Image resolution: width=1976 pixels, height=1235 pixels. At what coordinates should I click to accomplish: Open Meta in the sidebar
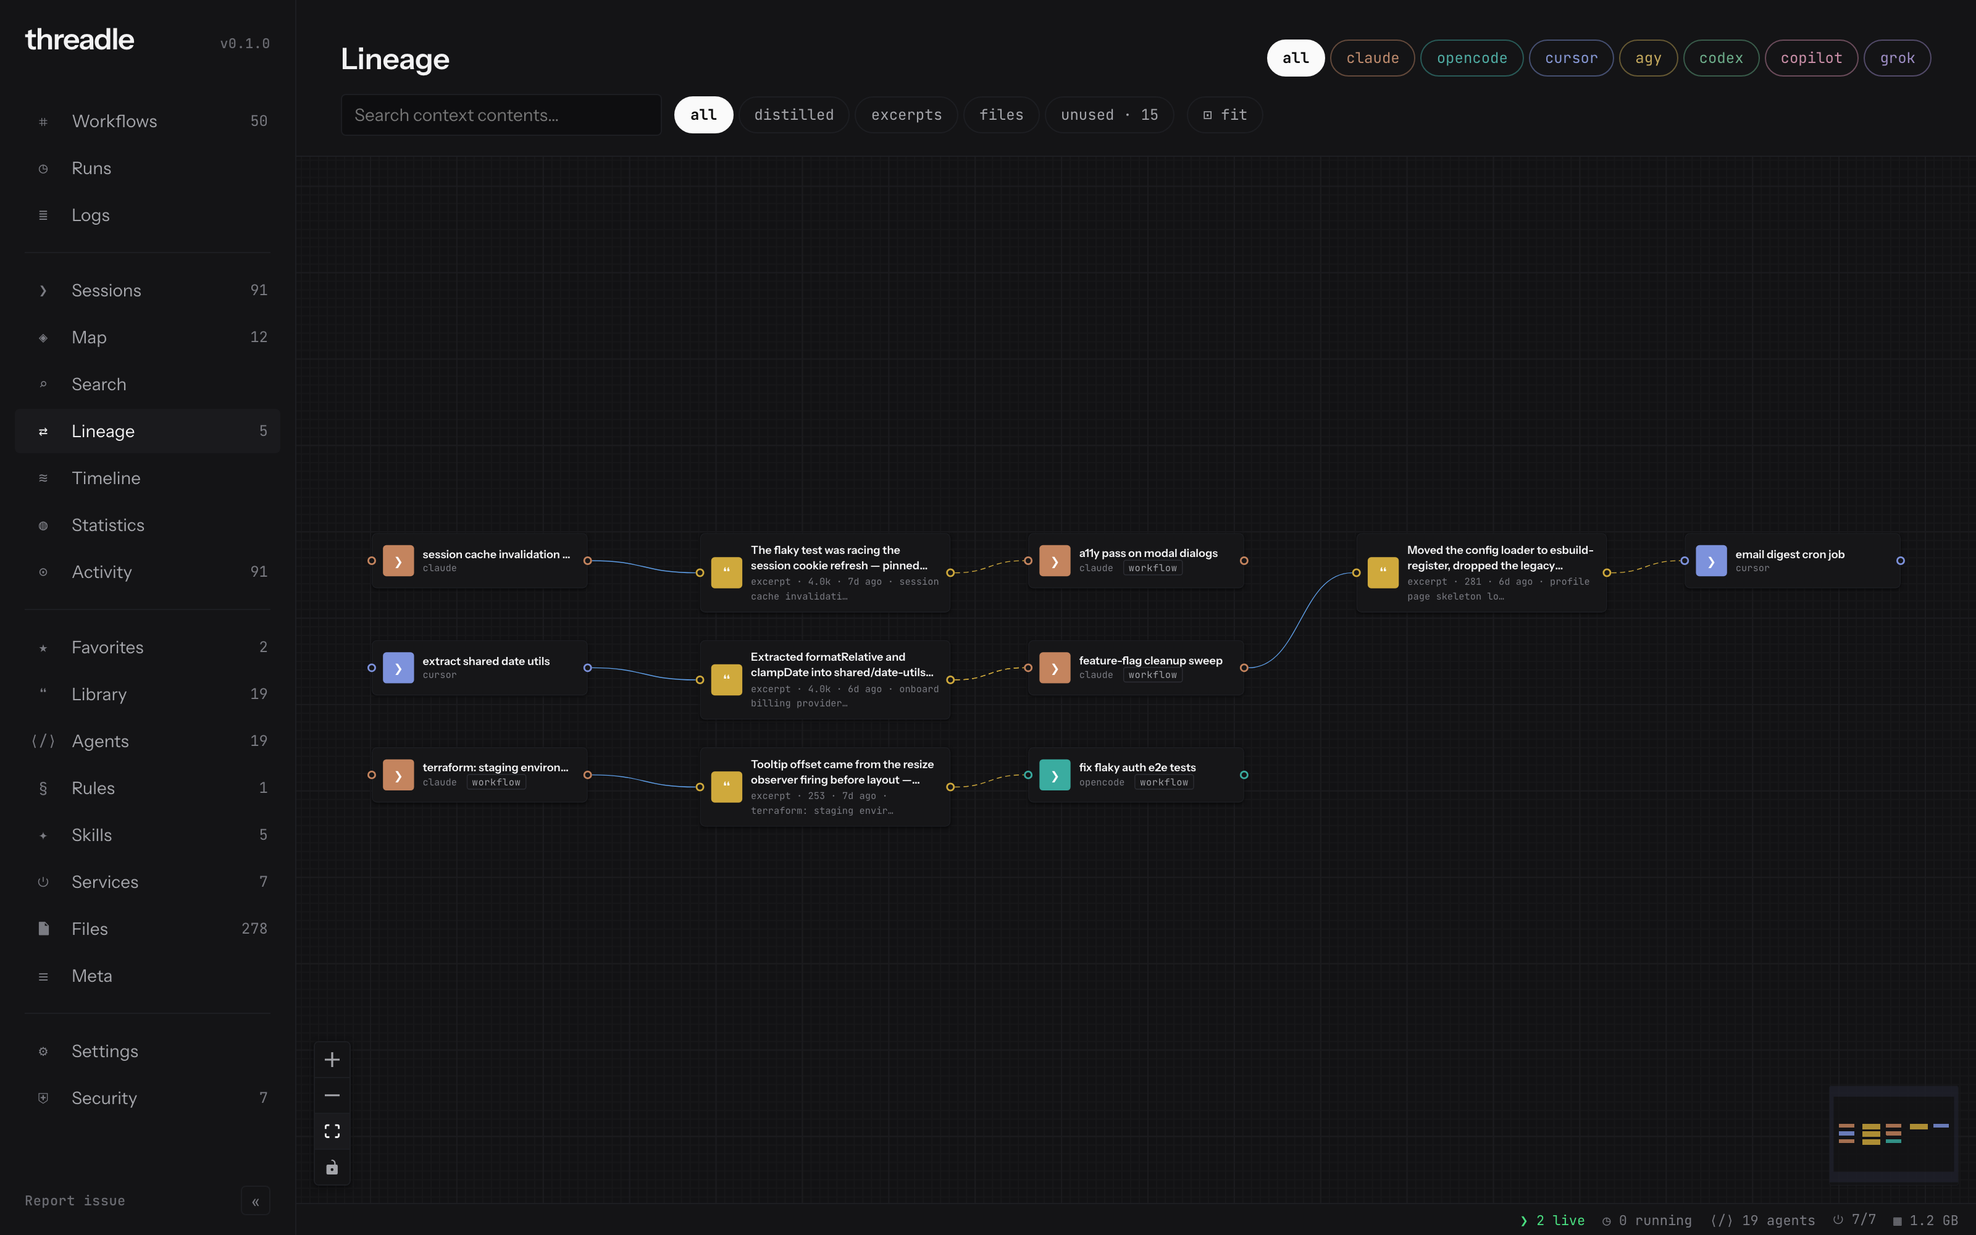click(x=148, y=976)
